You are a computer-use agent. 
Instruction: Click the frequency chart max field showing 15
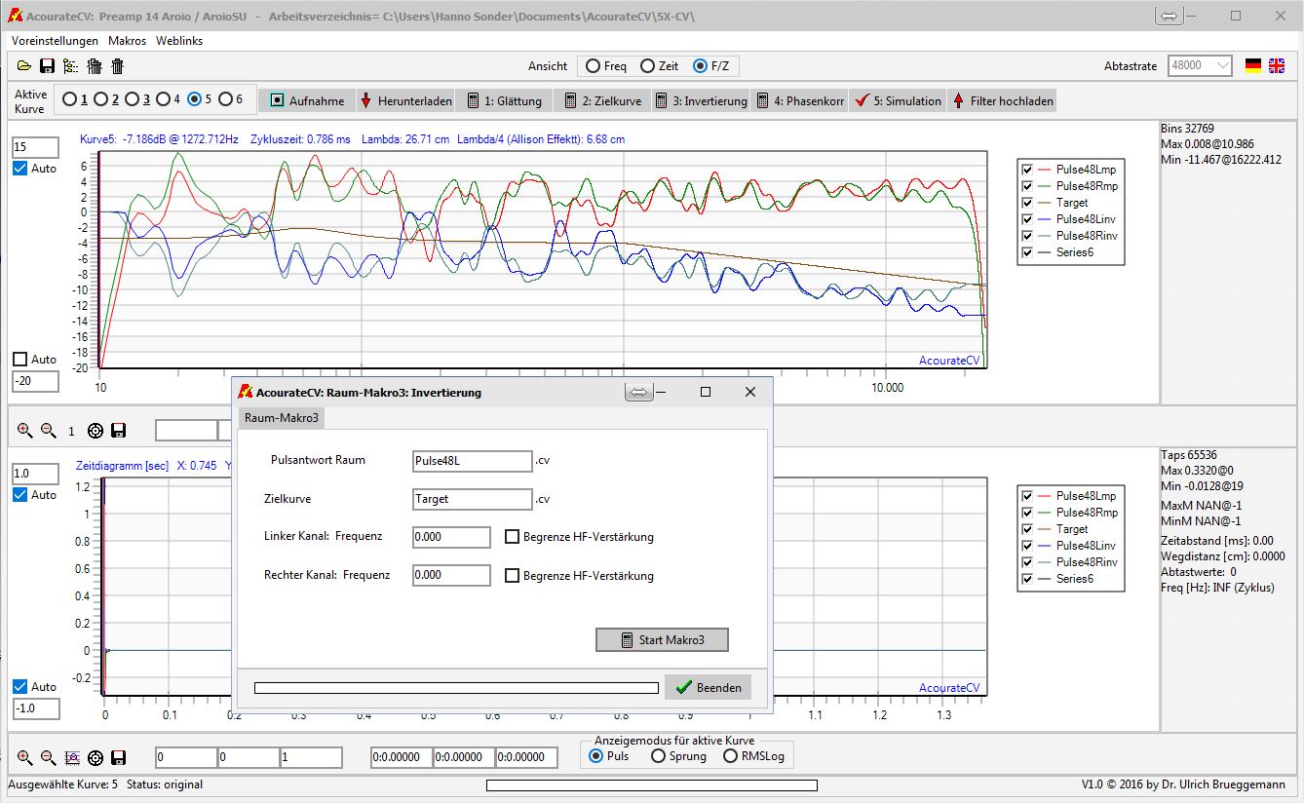click(x=35, y=147)
